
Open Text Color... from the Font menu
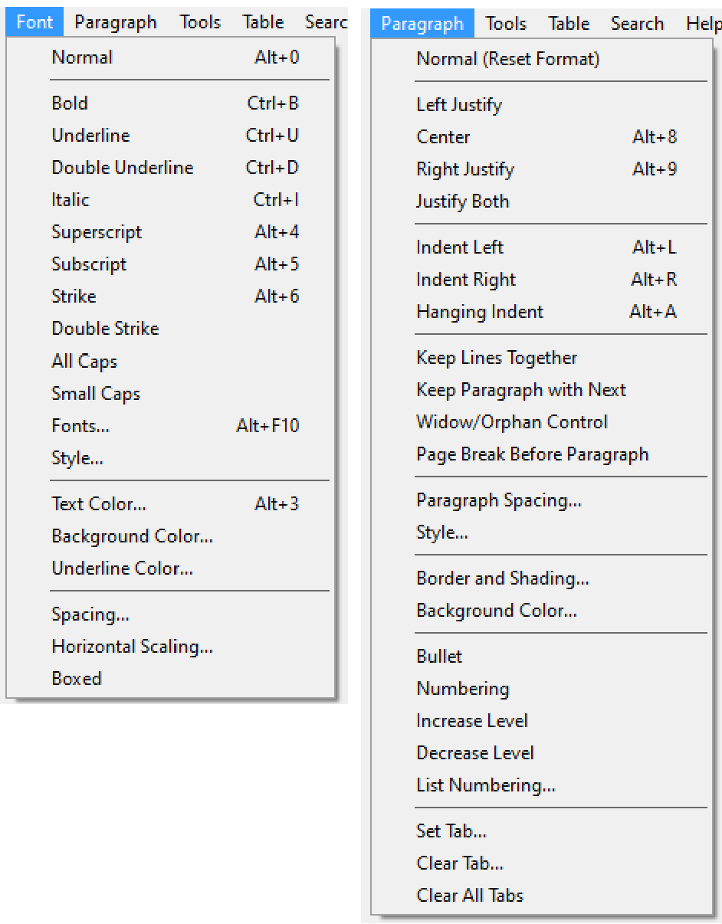[99, 504]
